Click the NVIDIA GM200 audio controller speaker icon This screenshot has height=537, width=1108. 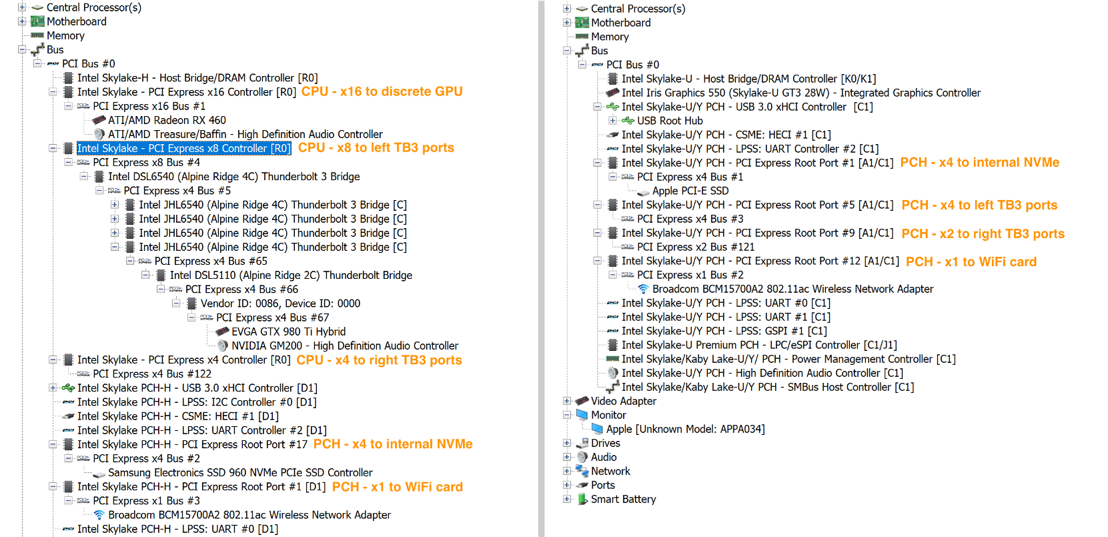coord(223,346)
